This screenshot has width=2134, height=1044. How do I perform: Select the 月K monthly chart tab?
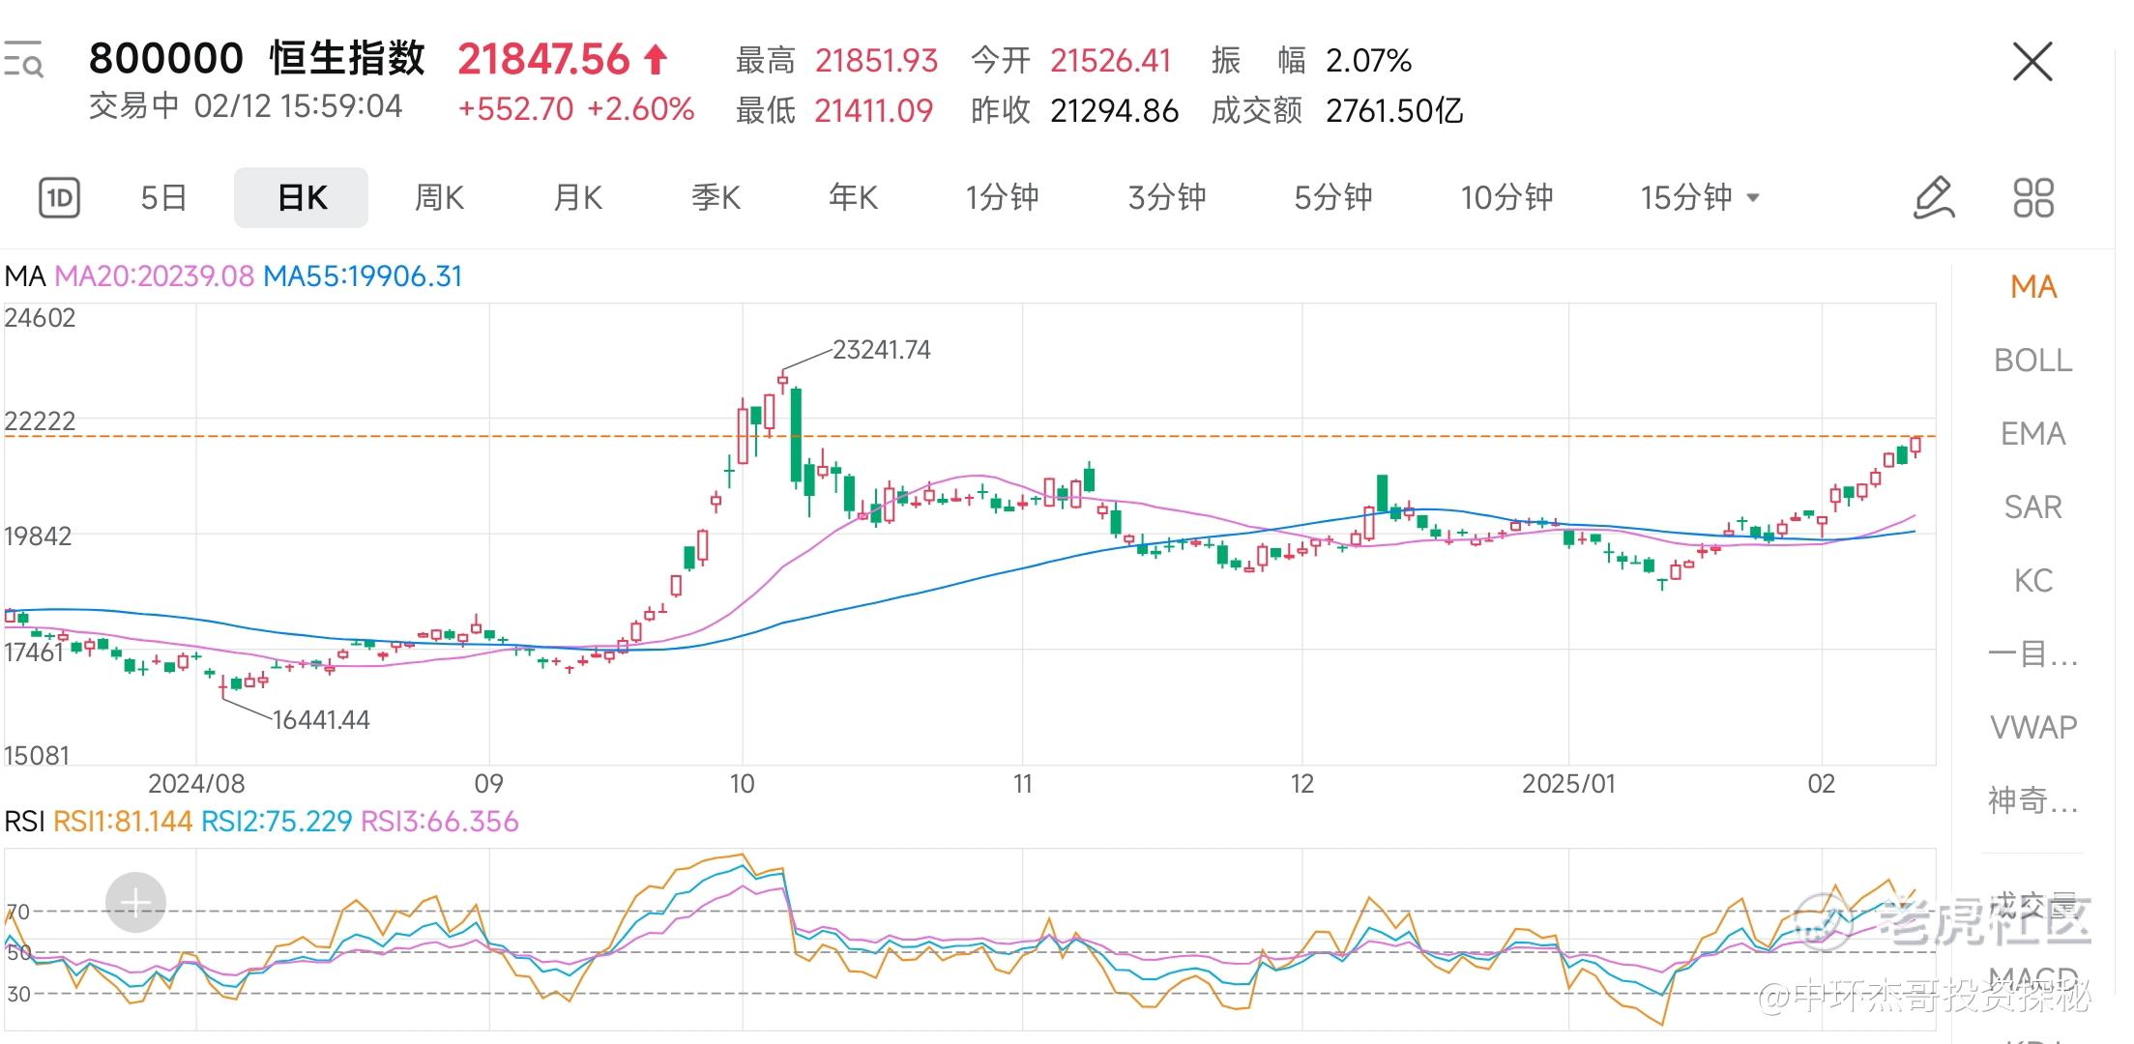pos(577,198)
